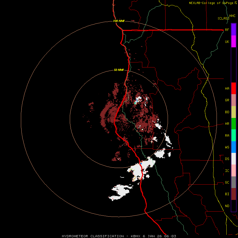Click the 'GC' legend label
Image resolution: width=238 pixels, height=238 pixels.
pyautogui.click(x=227, y=182)
